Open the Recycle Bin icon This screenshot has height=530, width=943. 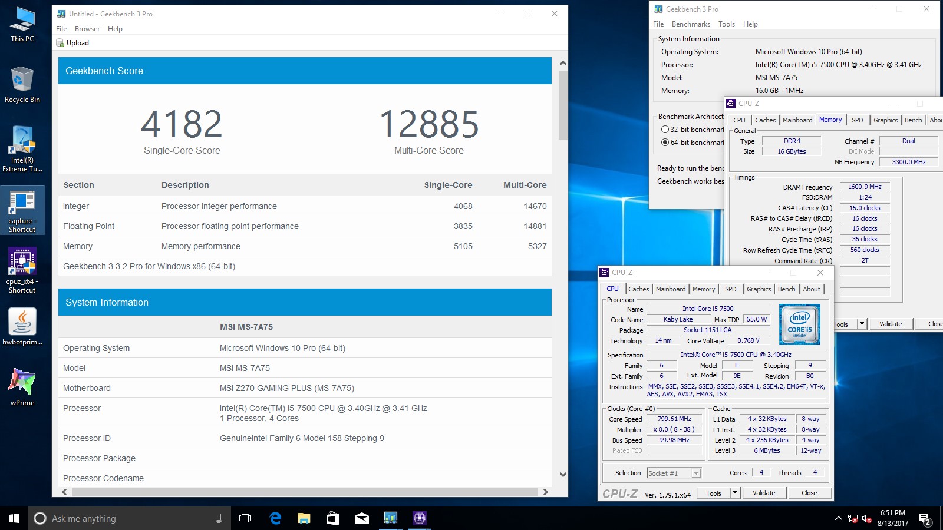(x=22, y=85)
